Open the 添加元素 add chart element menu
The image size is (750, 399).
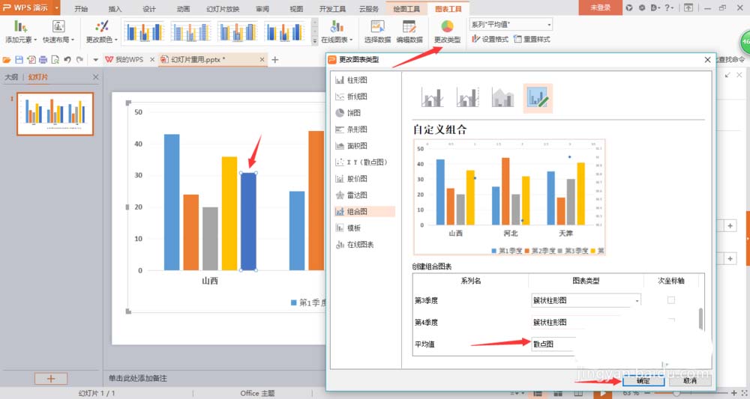[x=20, y=32]
